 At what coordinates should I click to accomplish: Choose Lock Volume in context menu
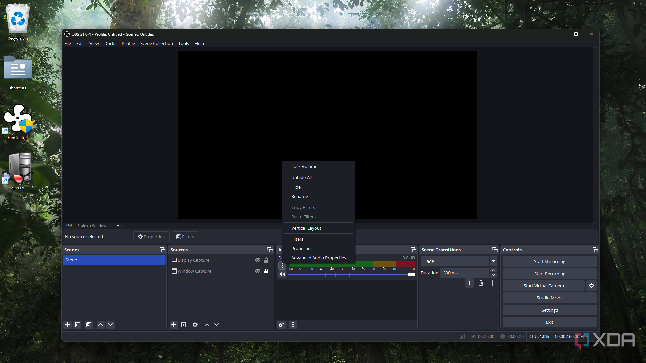pos(318,166)
